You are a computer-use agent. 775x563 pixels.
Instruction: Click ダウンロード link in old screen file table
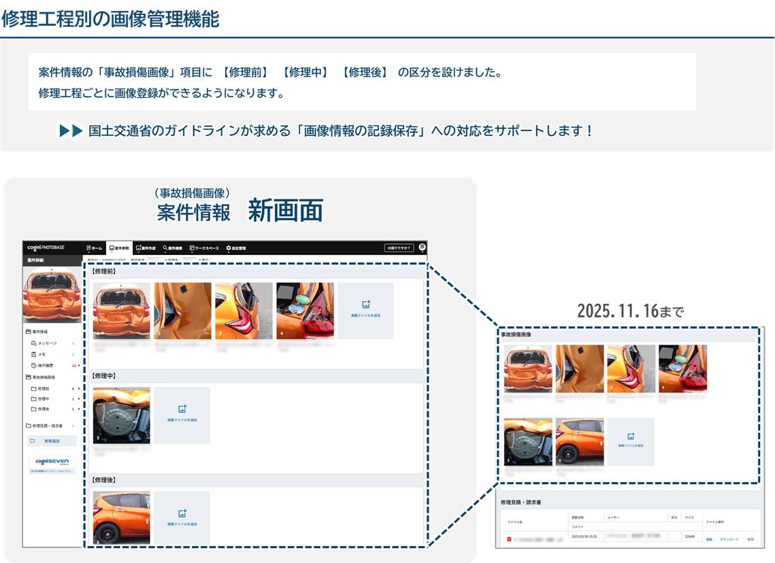click(729, 539)
